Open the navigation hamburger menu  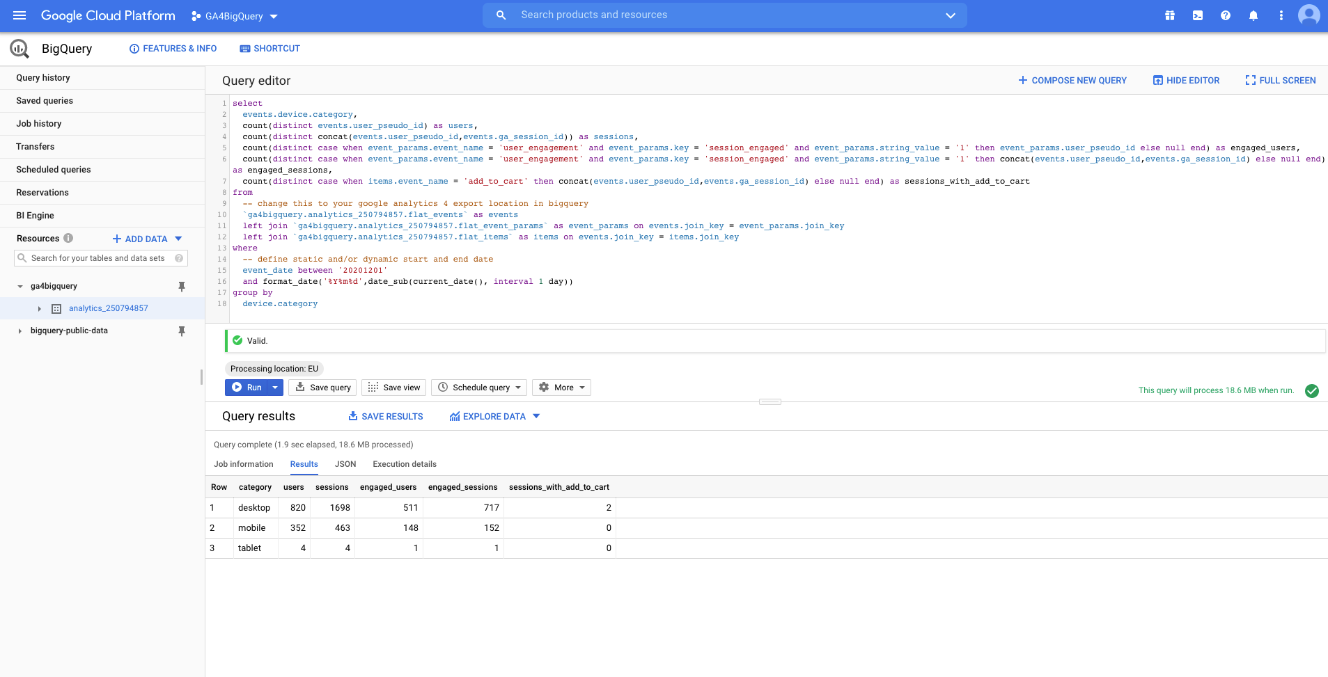19,15
